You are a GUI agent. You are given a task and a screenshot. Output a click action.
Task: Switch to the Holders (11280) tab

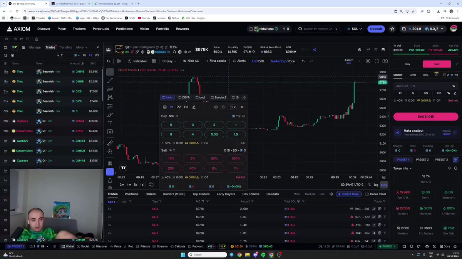[174, 194]
